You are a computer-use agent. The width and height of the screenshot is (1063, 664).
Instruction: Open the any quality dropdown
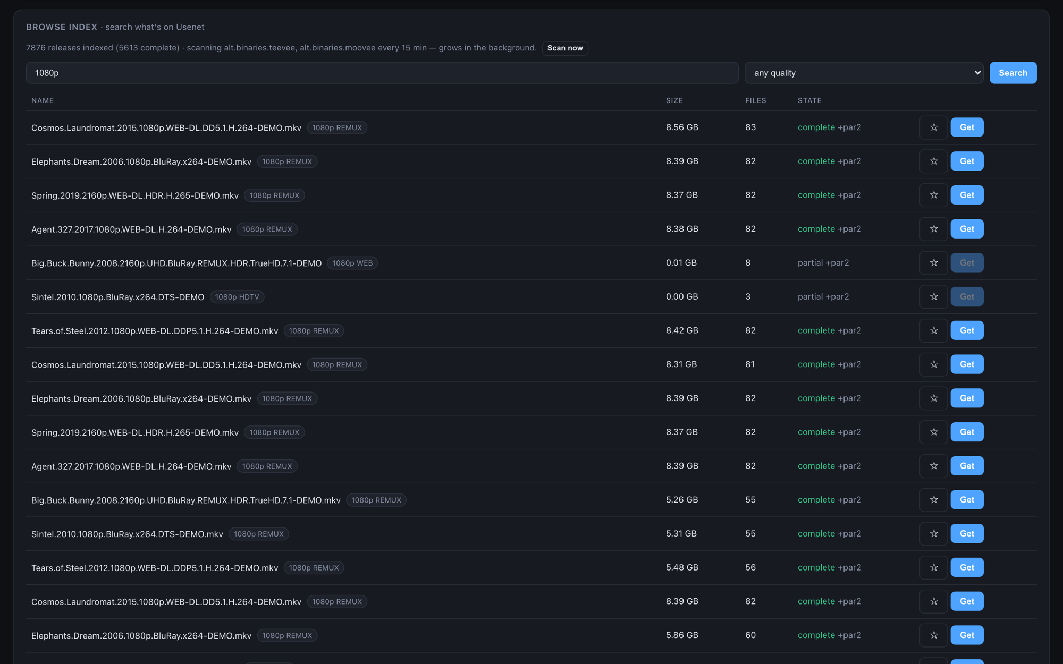click(864, 73)
